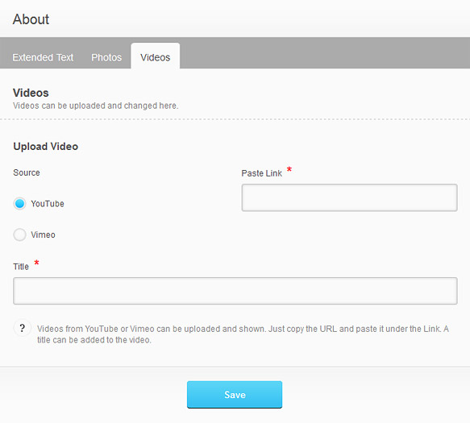Click the Vimeo source label text
Image resolution: width=470 pixels, height=423 pixels.
click(44, 234)
